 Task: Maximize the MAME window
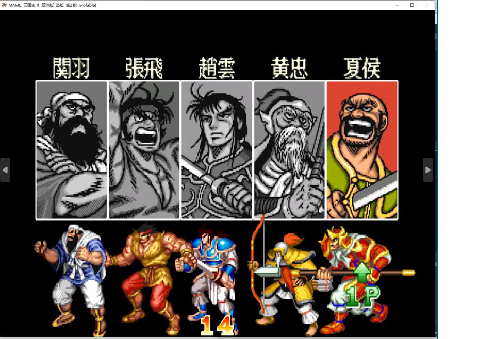point(412,5)
